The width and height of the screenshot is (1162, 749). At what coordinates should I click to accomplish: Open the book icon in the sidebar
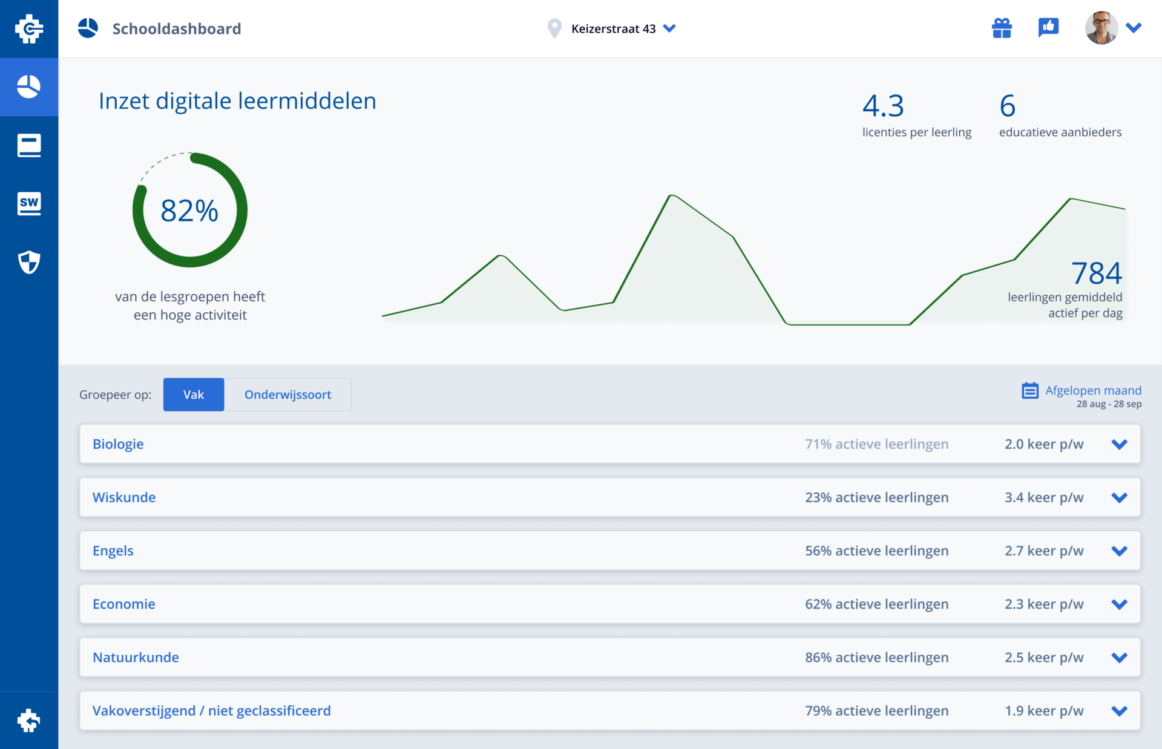[29, 145]
